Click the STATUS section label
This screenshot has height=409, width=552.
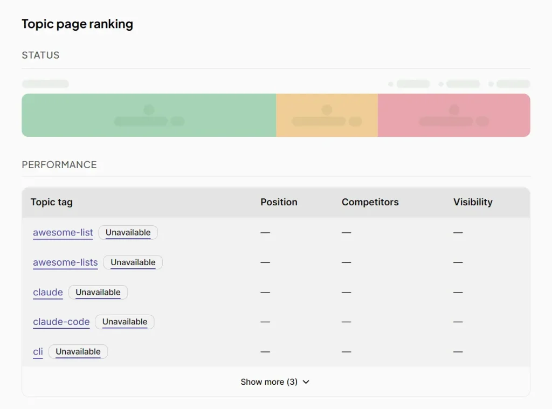tap(40, 55)
